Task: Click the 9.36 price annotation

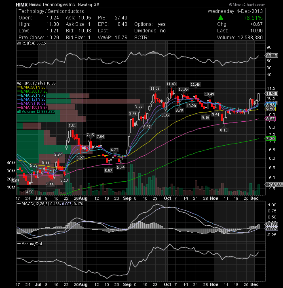Action: click(x=139, y=106)
